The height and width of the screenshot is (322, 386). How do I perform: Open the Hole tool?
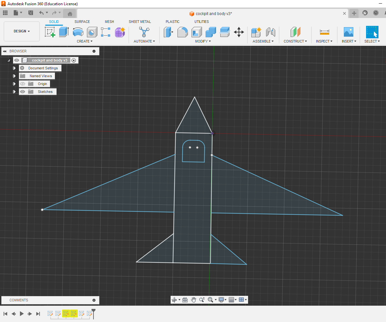tap(92, 32)
